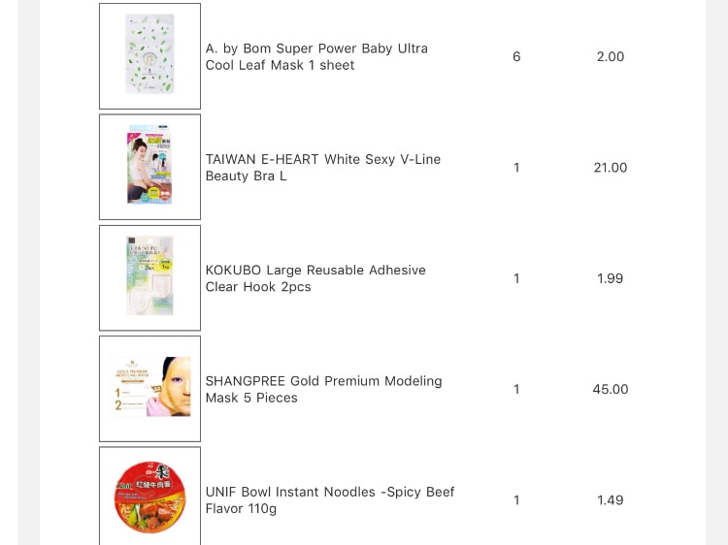Open the TAIWAN E-HEART Beauty Bra thumbnail
Image resolution: width=728 pixels, height=545 pixels.
tap(149, 167)
